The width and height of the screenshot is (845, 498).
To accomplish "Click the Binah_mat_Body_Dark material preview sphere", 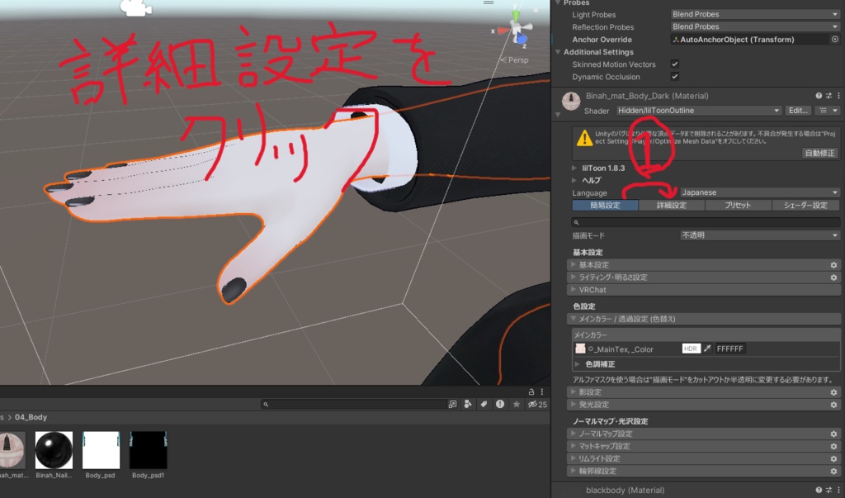I will point(571,101).
